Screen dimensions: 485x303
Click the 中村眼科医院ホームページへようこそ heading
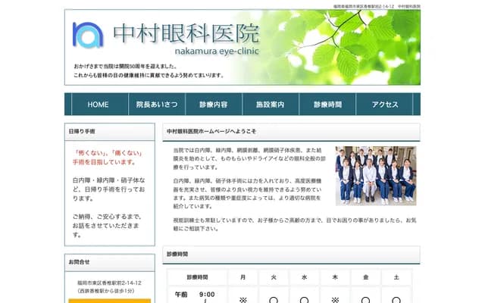(x=211, y=131)
